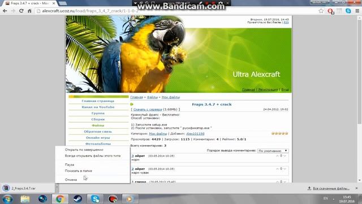Click the Opera extension icon in toolbar

tap(331, 11)
